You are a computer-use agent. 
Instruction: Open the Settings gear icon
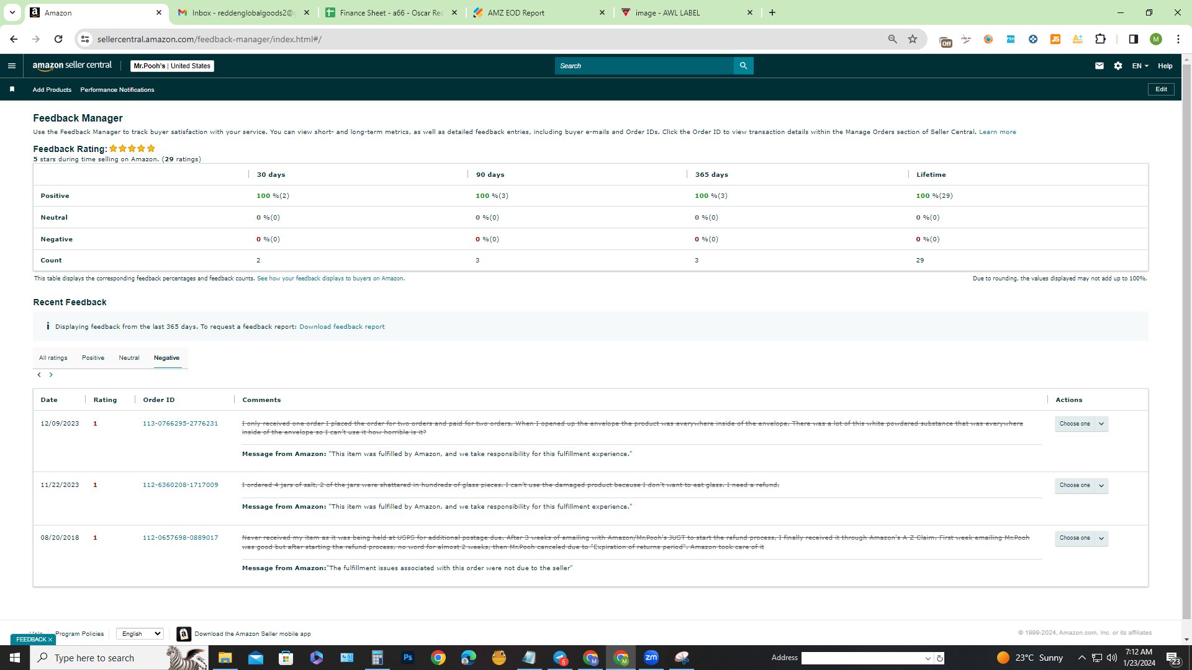[1118, 66]
